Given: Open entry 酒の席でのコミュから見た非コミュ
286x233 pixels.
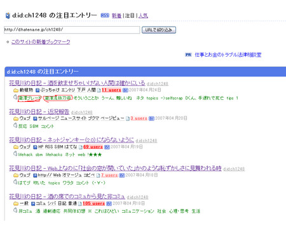Looking at the screenshot, I should tap(67, 196).
